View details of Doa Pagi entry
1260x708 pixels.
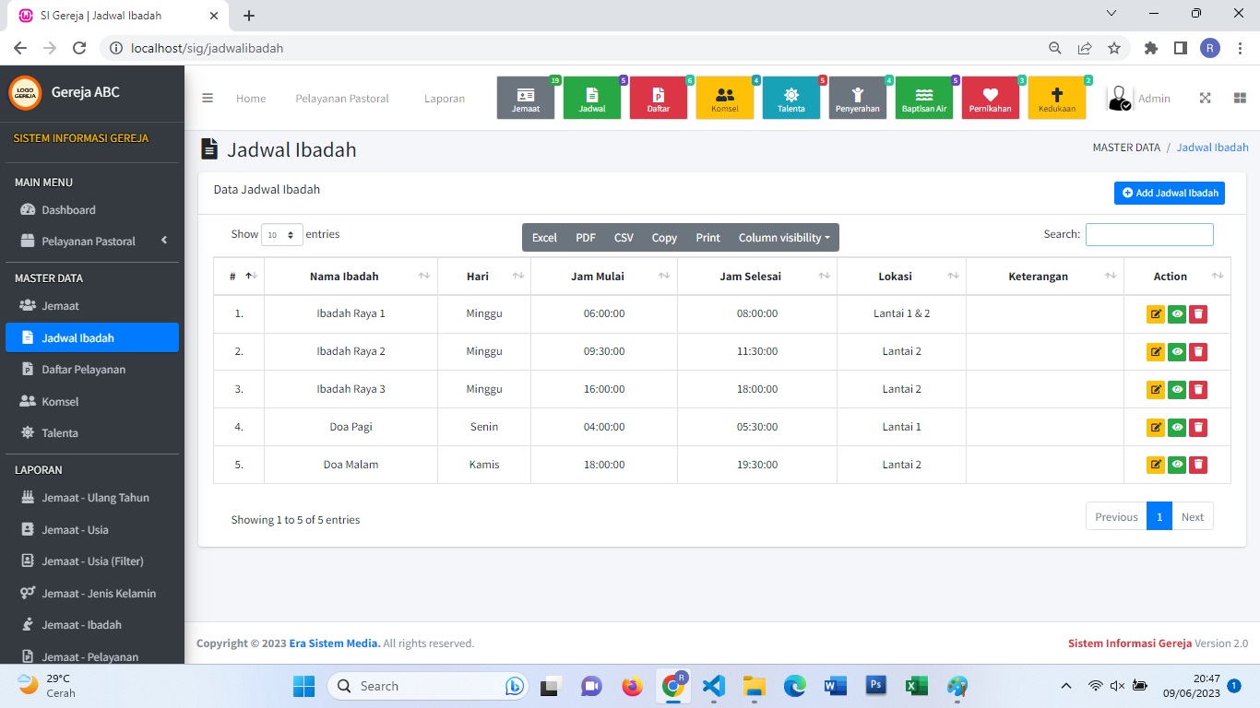tap(1176, 427)
